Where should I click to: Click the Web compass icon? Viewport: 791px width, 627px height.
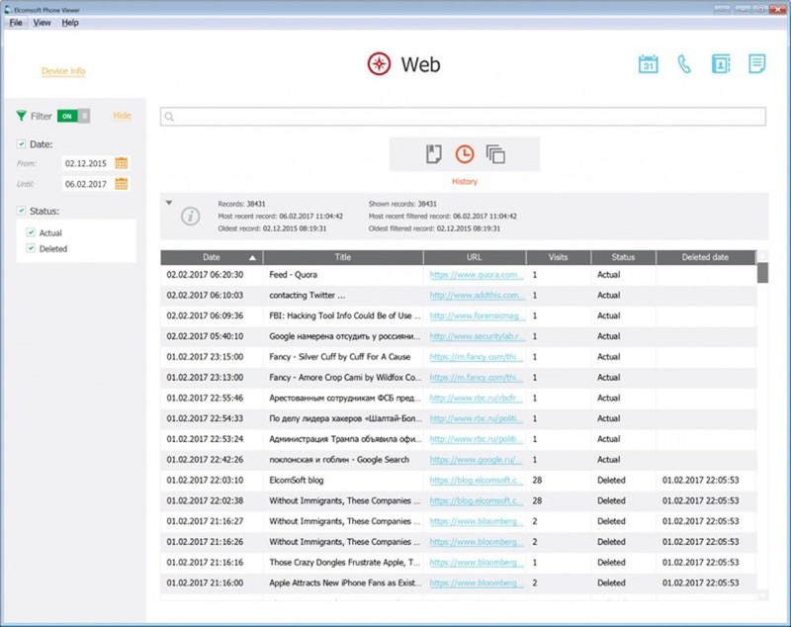(379, 65)
